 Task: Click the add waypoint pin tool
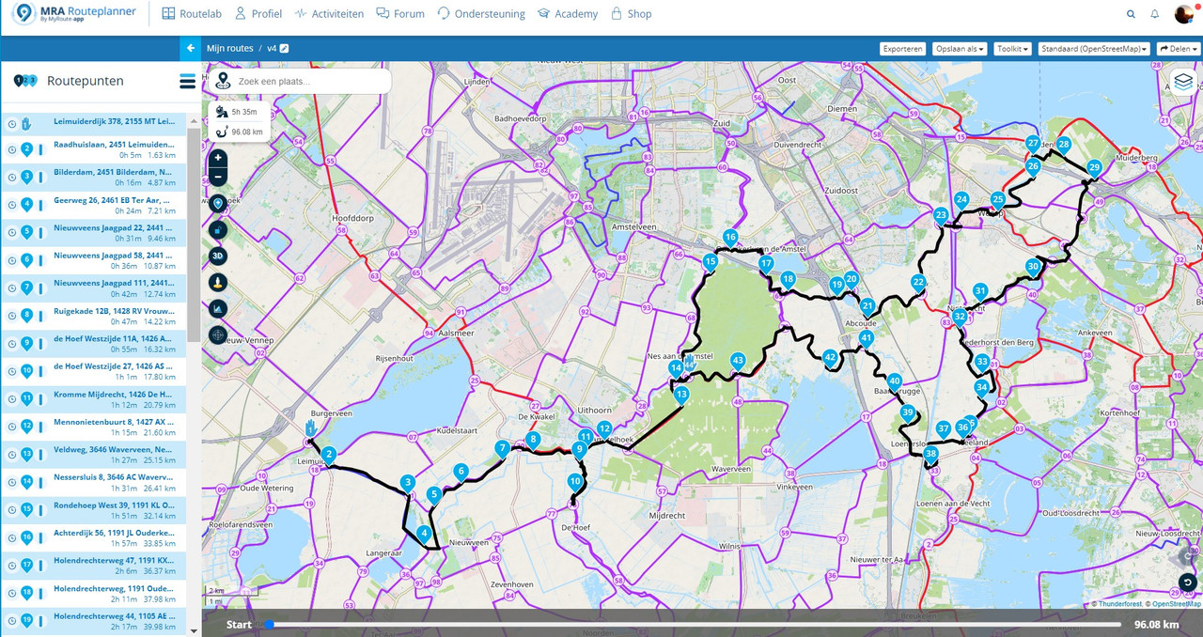(218, 203)
